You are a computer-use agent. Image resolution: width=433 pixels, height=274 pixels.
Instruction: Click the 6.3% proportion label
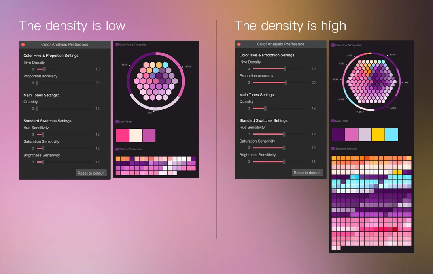click(342, 64)
